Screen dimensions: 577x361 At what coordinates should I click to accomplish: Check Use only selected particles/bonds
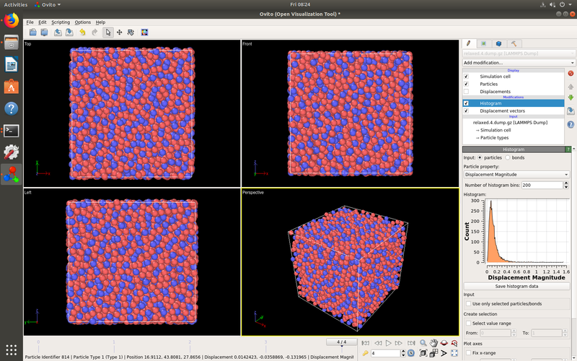coord(468,304)
